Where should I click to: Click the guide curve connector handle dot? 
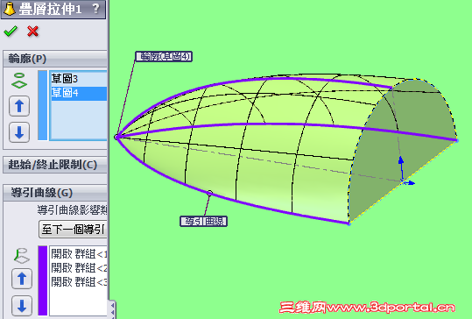[210, 193]
